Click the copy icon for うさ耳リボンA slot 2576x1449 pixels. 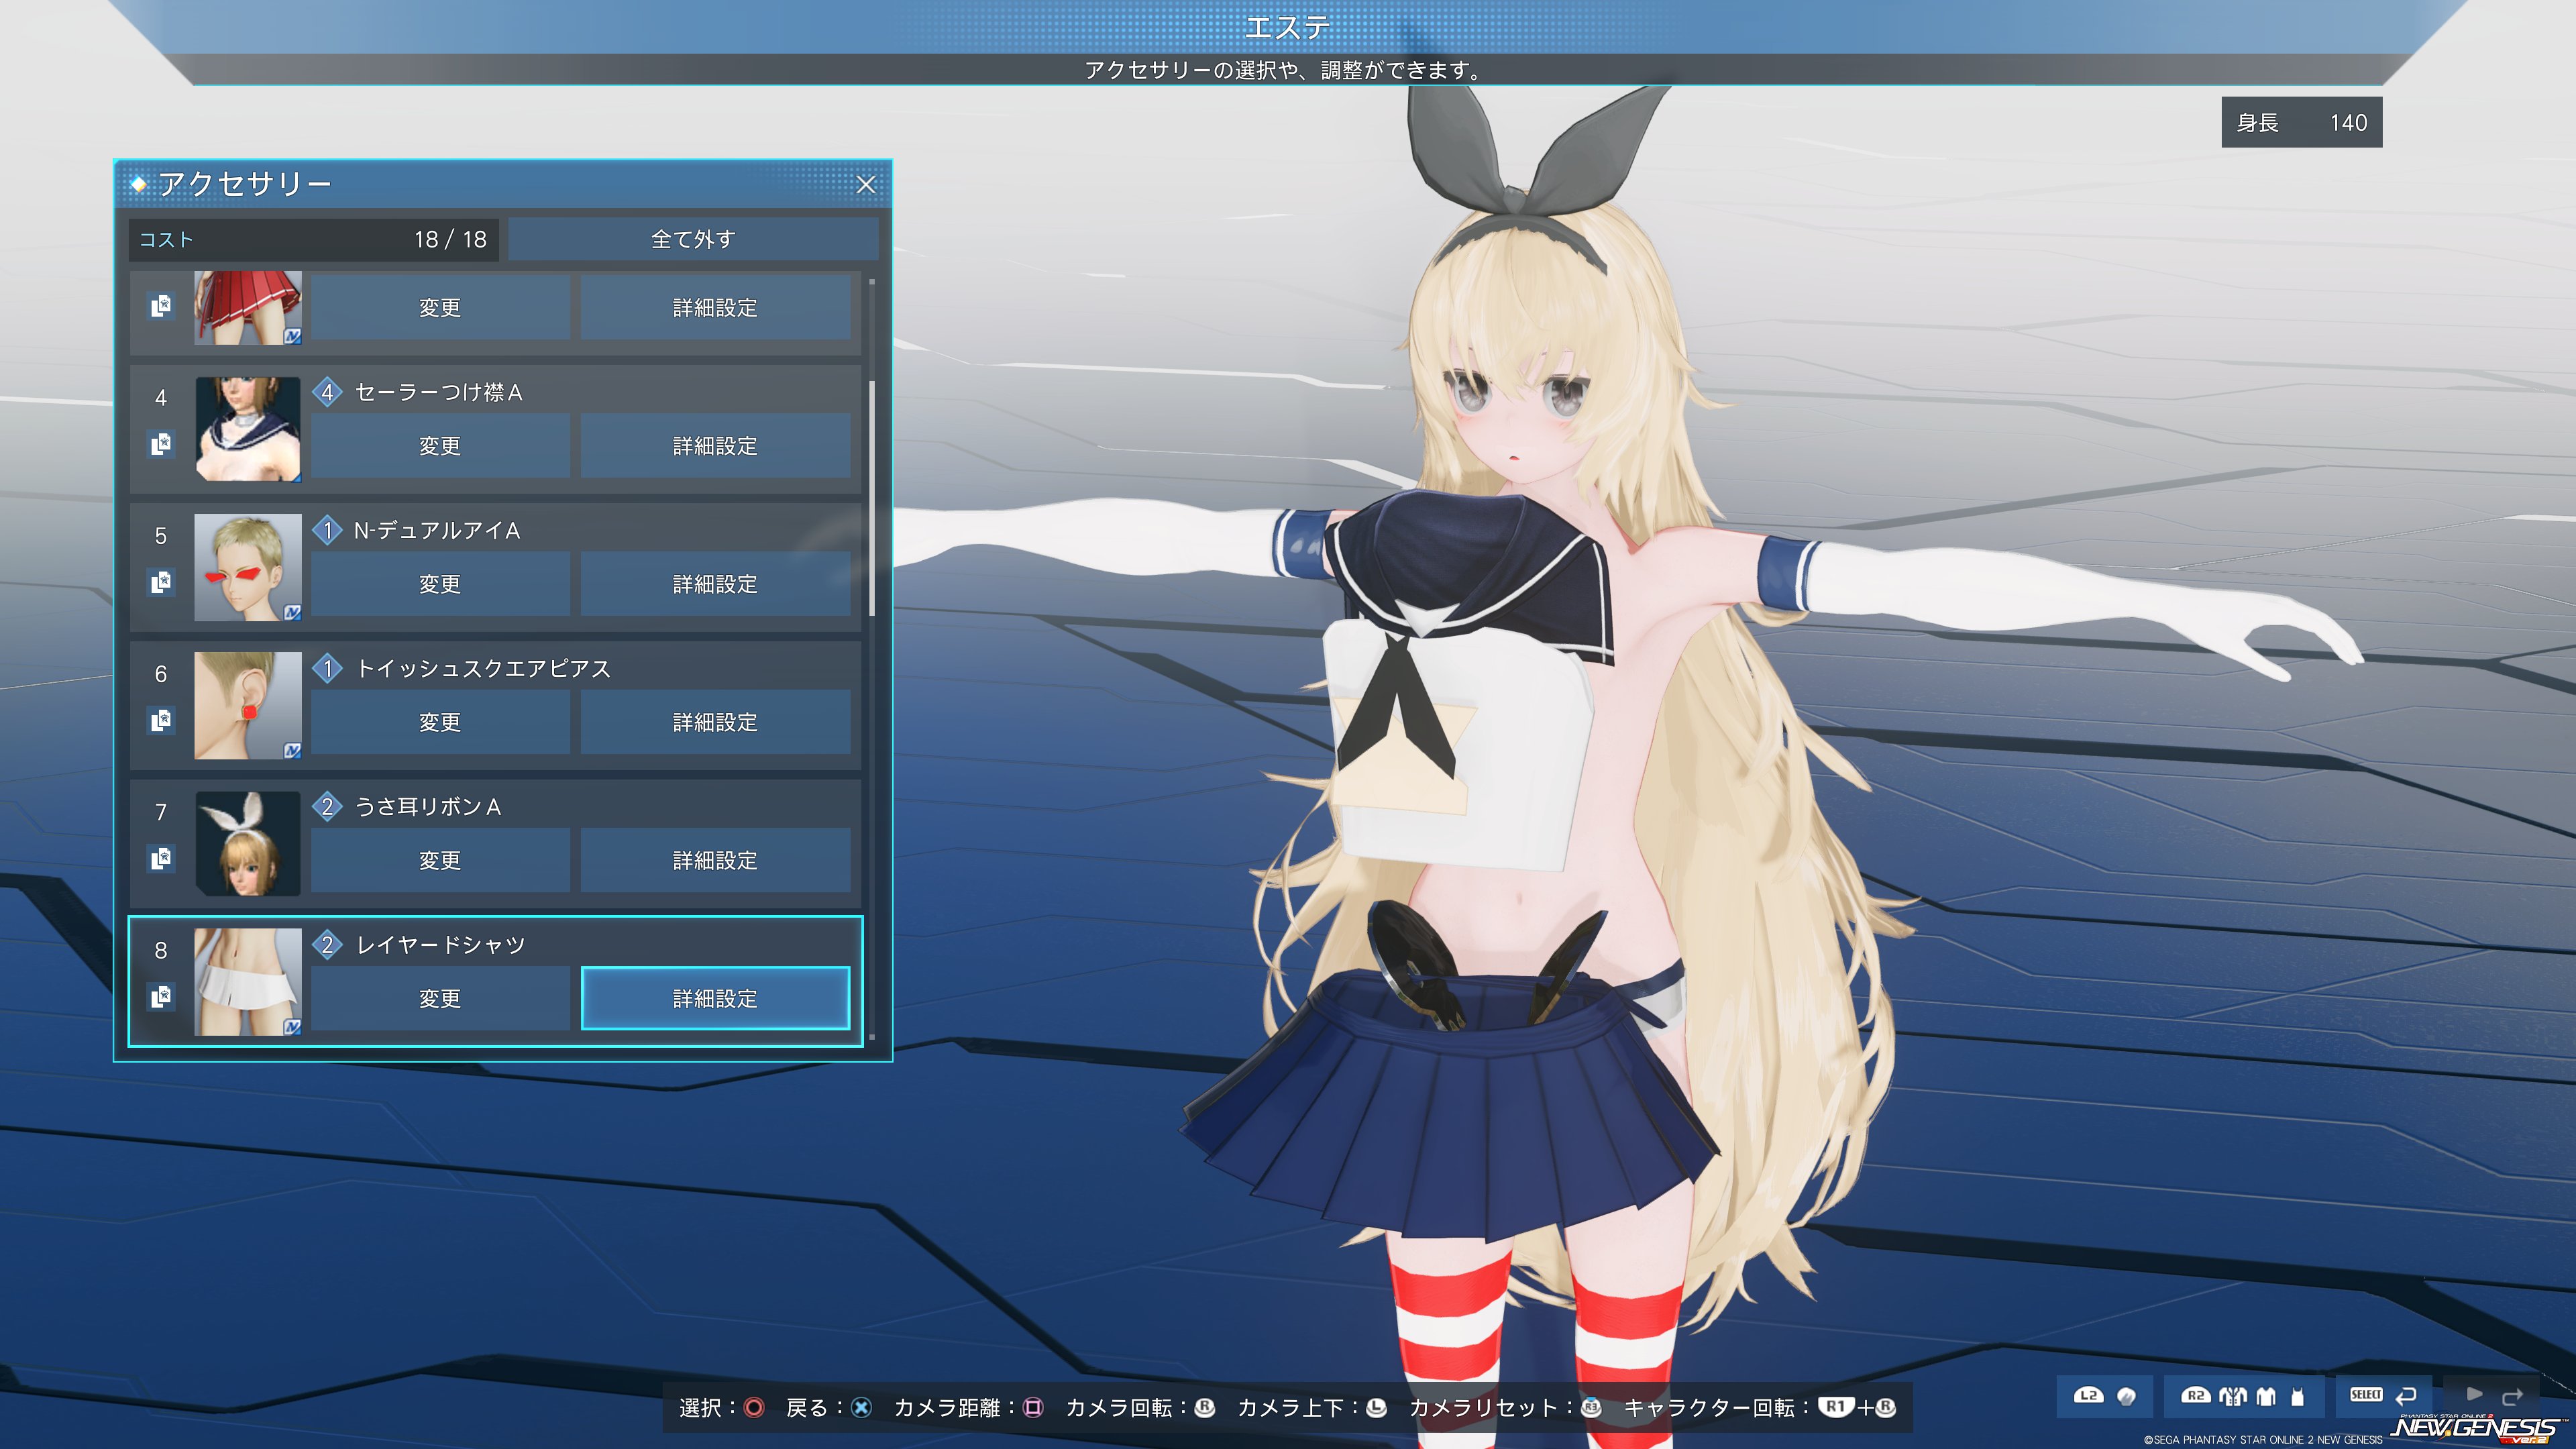click(x=161, y=857)
